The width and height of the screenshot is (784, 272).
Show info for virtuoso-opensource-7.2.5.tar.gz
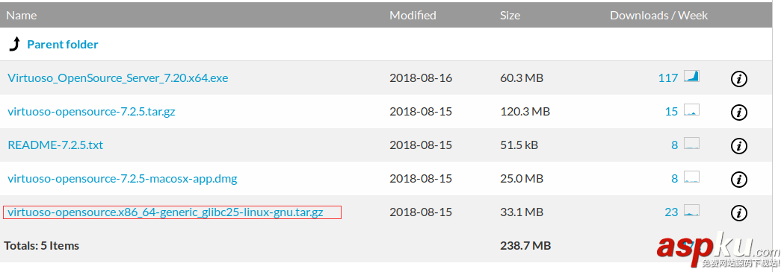pos(738,112)
